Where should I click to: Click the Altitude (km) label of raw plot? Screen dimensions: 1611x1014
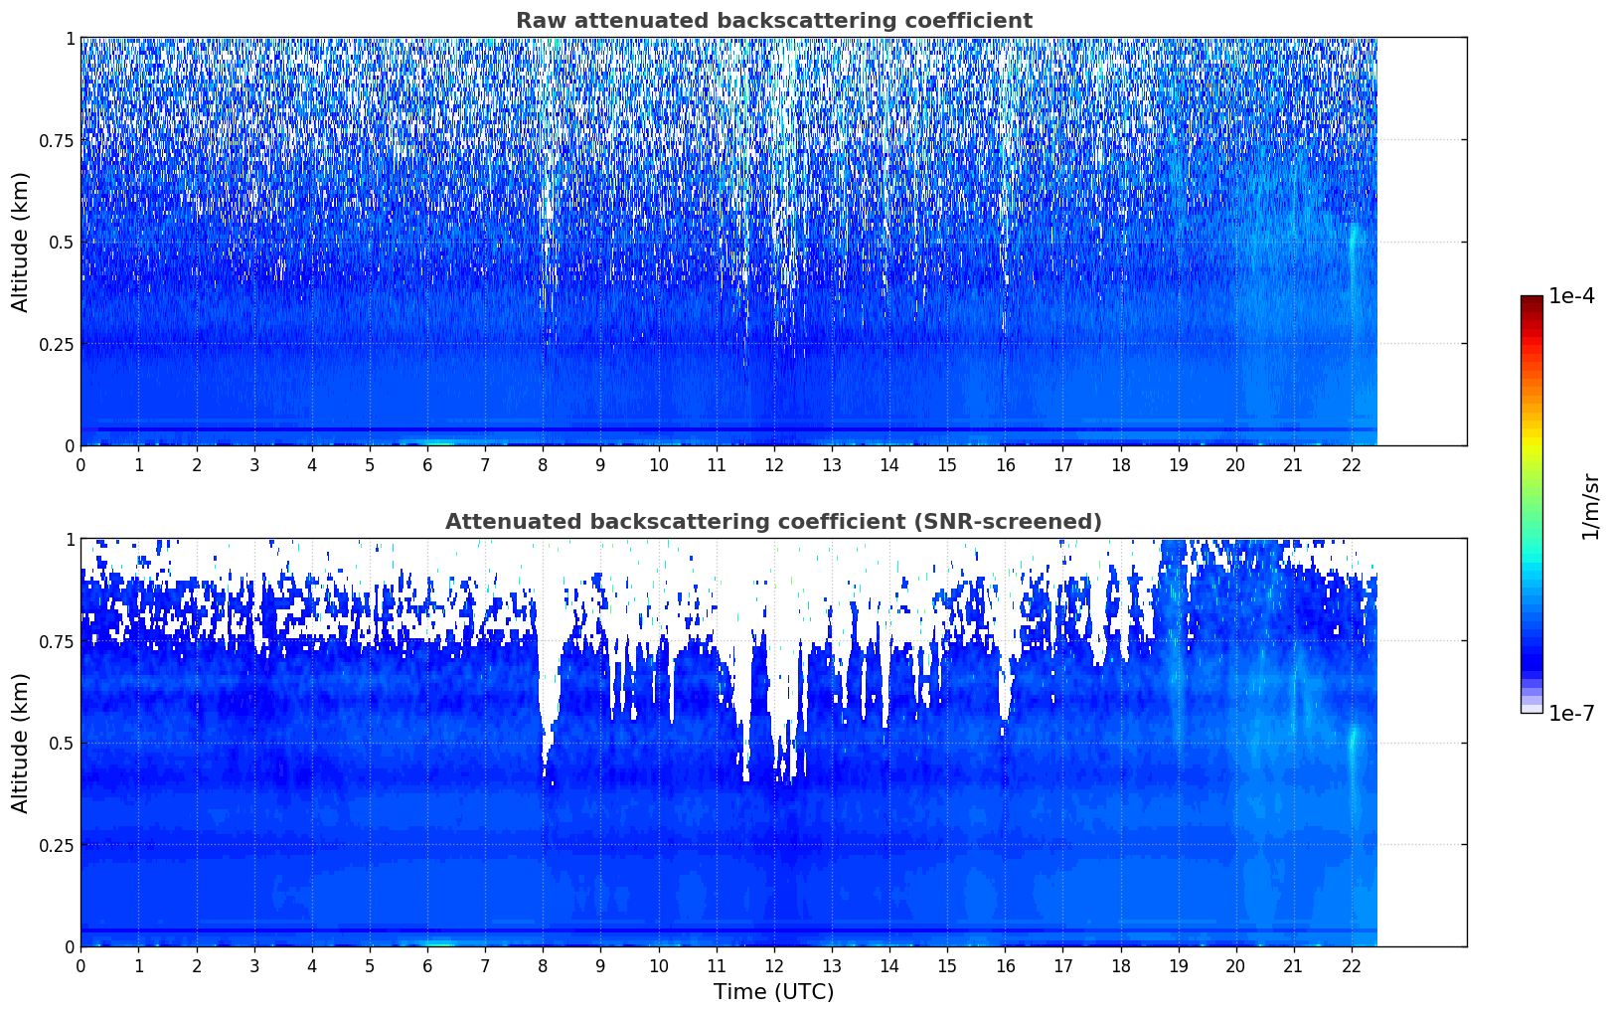click(x=21, y=242)
